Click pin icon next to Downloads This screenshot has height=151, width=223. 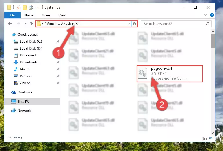[x=58, y=62]
